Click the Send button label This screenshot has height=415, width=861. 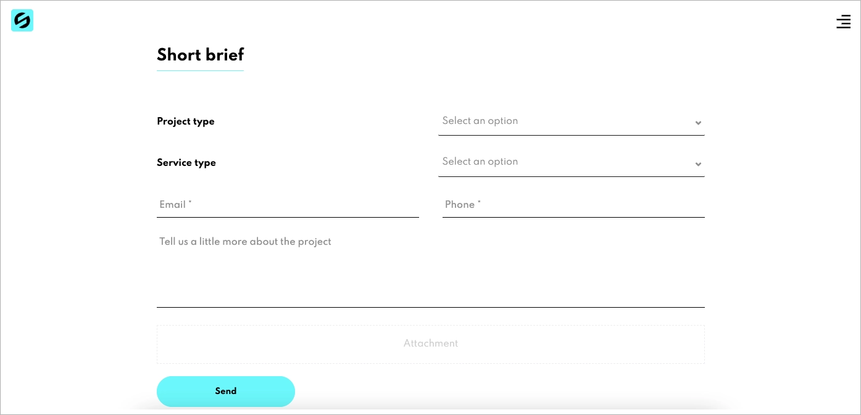click(226, 391)
